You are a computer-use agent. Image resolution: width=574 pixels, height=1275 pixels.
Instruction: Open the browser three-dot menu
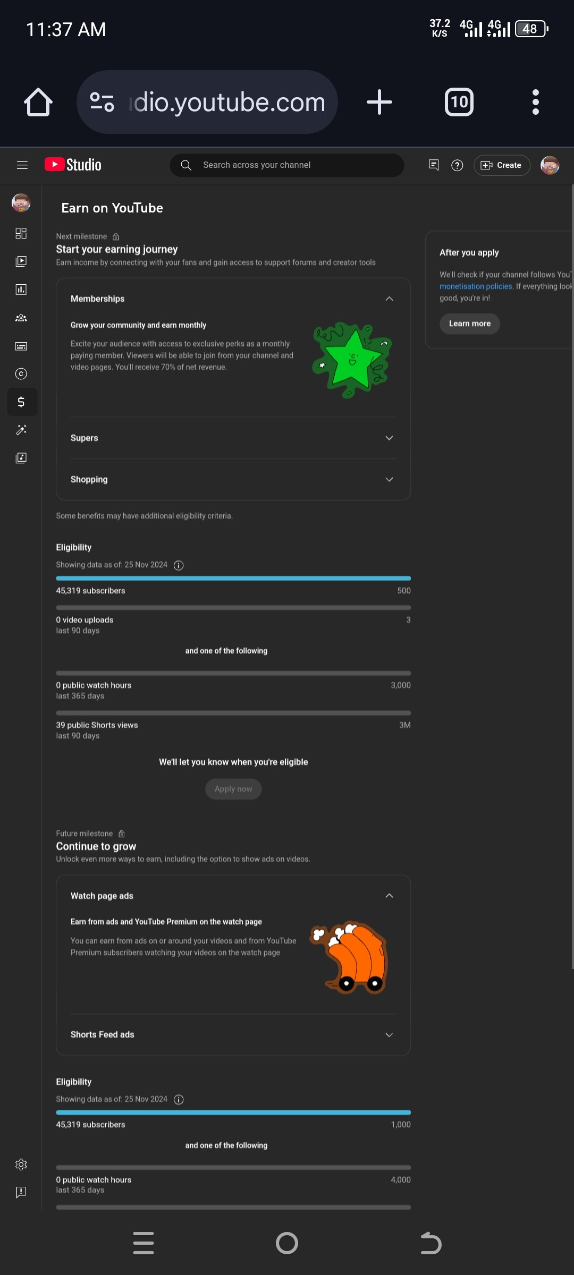pyautogui.click(x=536, y=102)
